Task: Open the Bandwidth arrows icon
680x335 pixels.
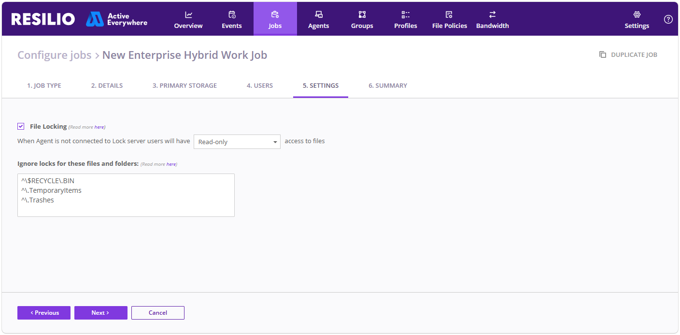Action: coord(493,14)
